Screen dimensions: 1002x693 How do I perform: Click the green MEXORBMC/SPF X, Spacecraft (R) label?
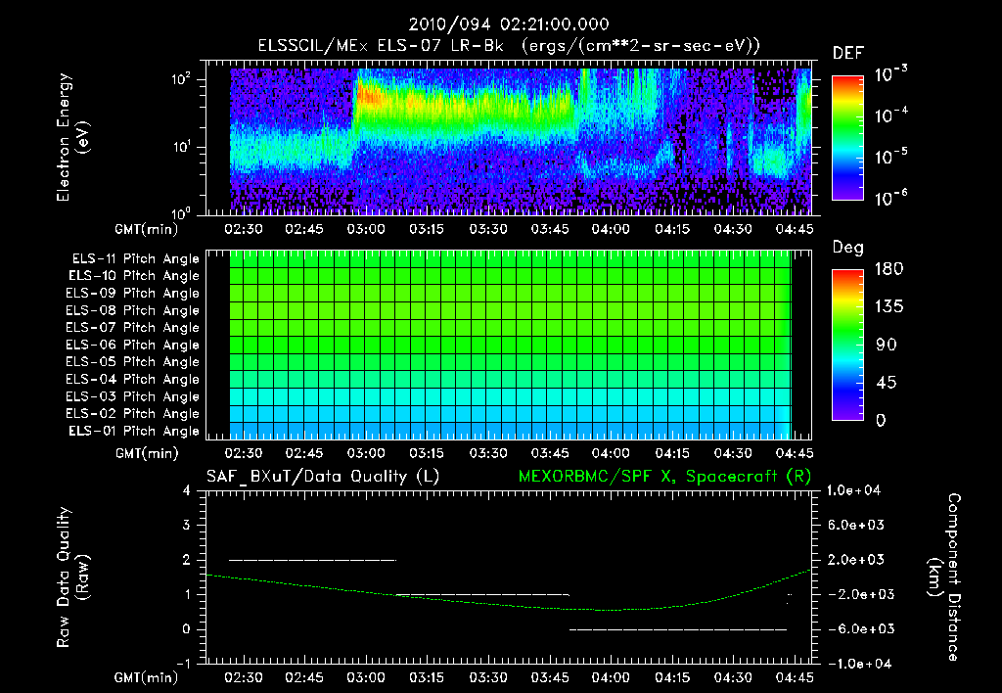pyautogui.click(x=664, y=477)
